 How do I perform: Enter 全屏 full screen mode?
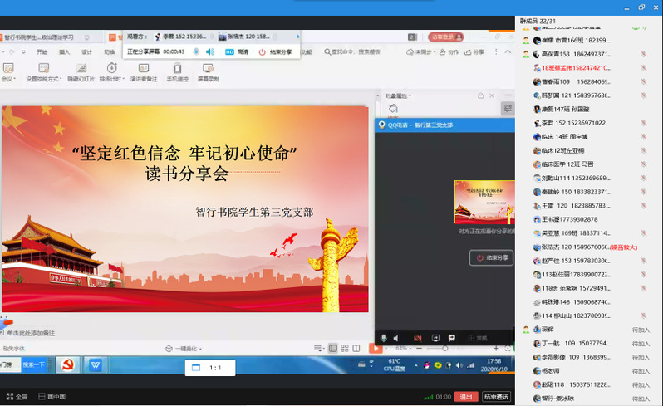(x=17, y=397)
